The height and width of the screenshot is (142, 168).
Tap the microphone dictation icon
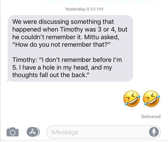[x=154, y=132]
